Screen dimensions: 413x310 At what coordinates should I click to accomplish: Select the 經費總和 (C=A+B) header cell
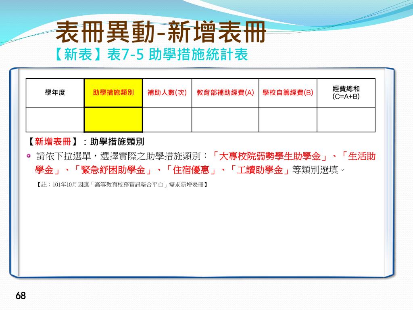(346, 93)
